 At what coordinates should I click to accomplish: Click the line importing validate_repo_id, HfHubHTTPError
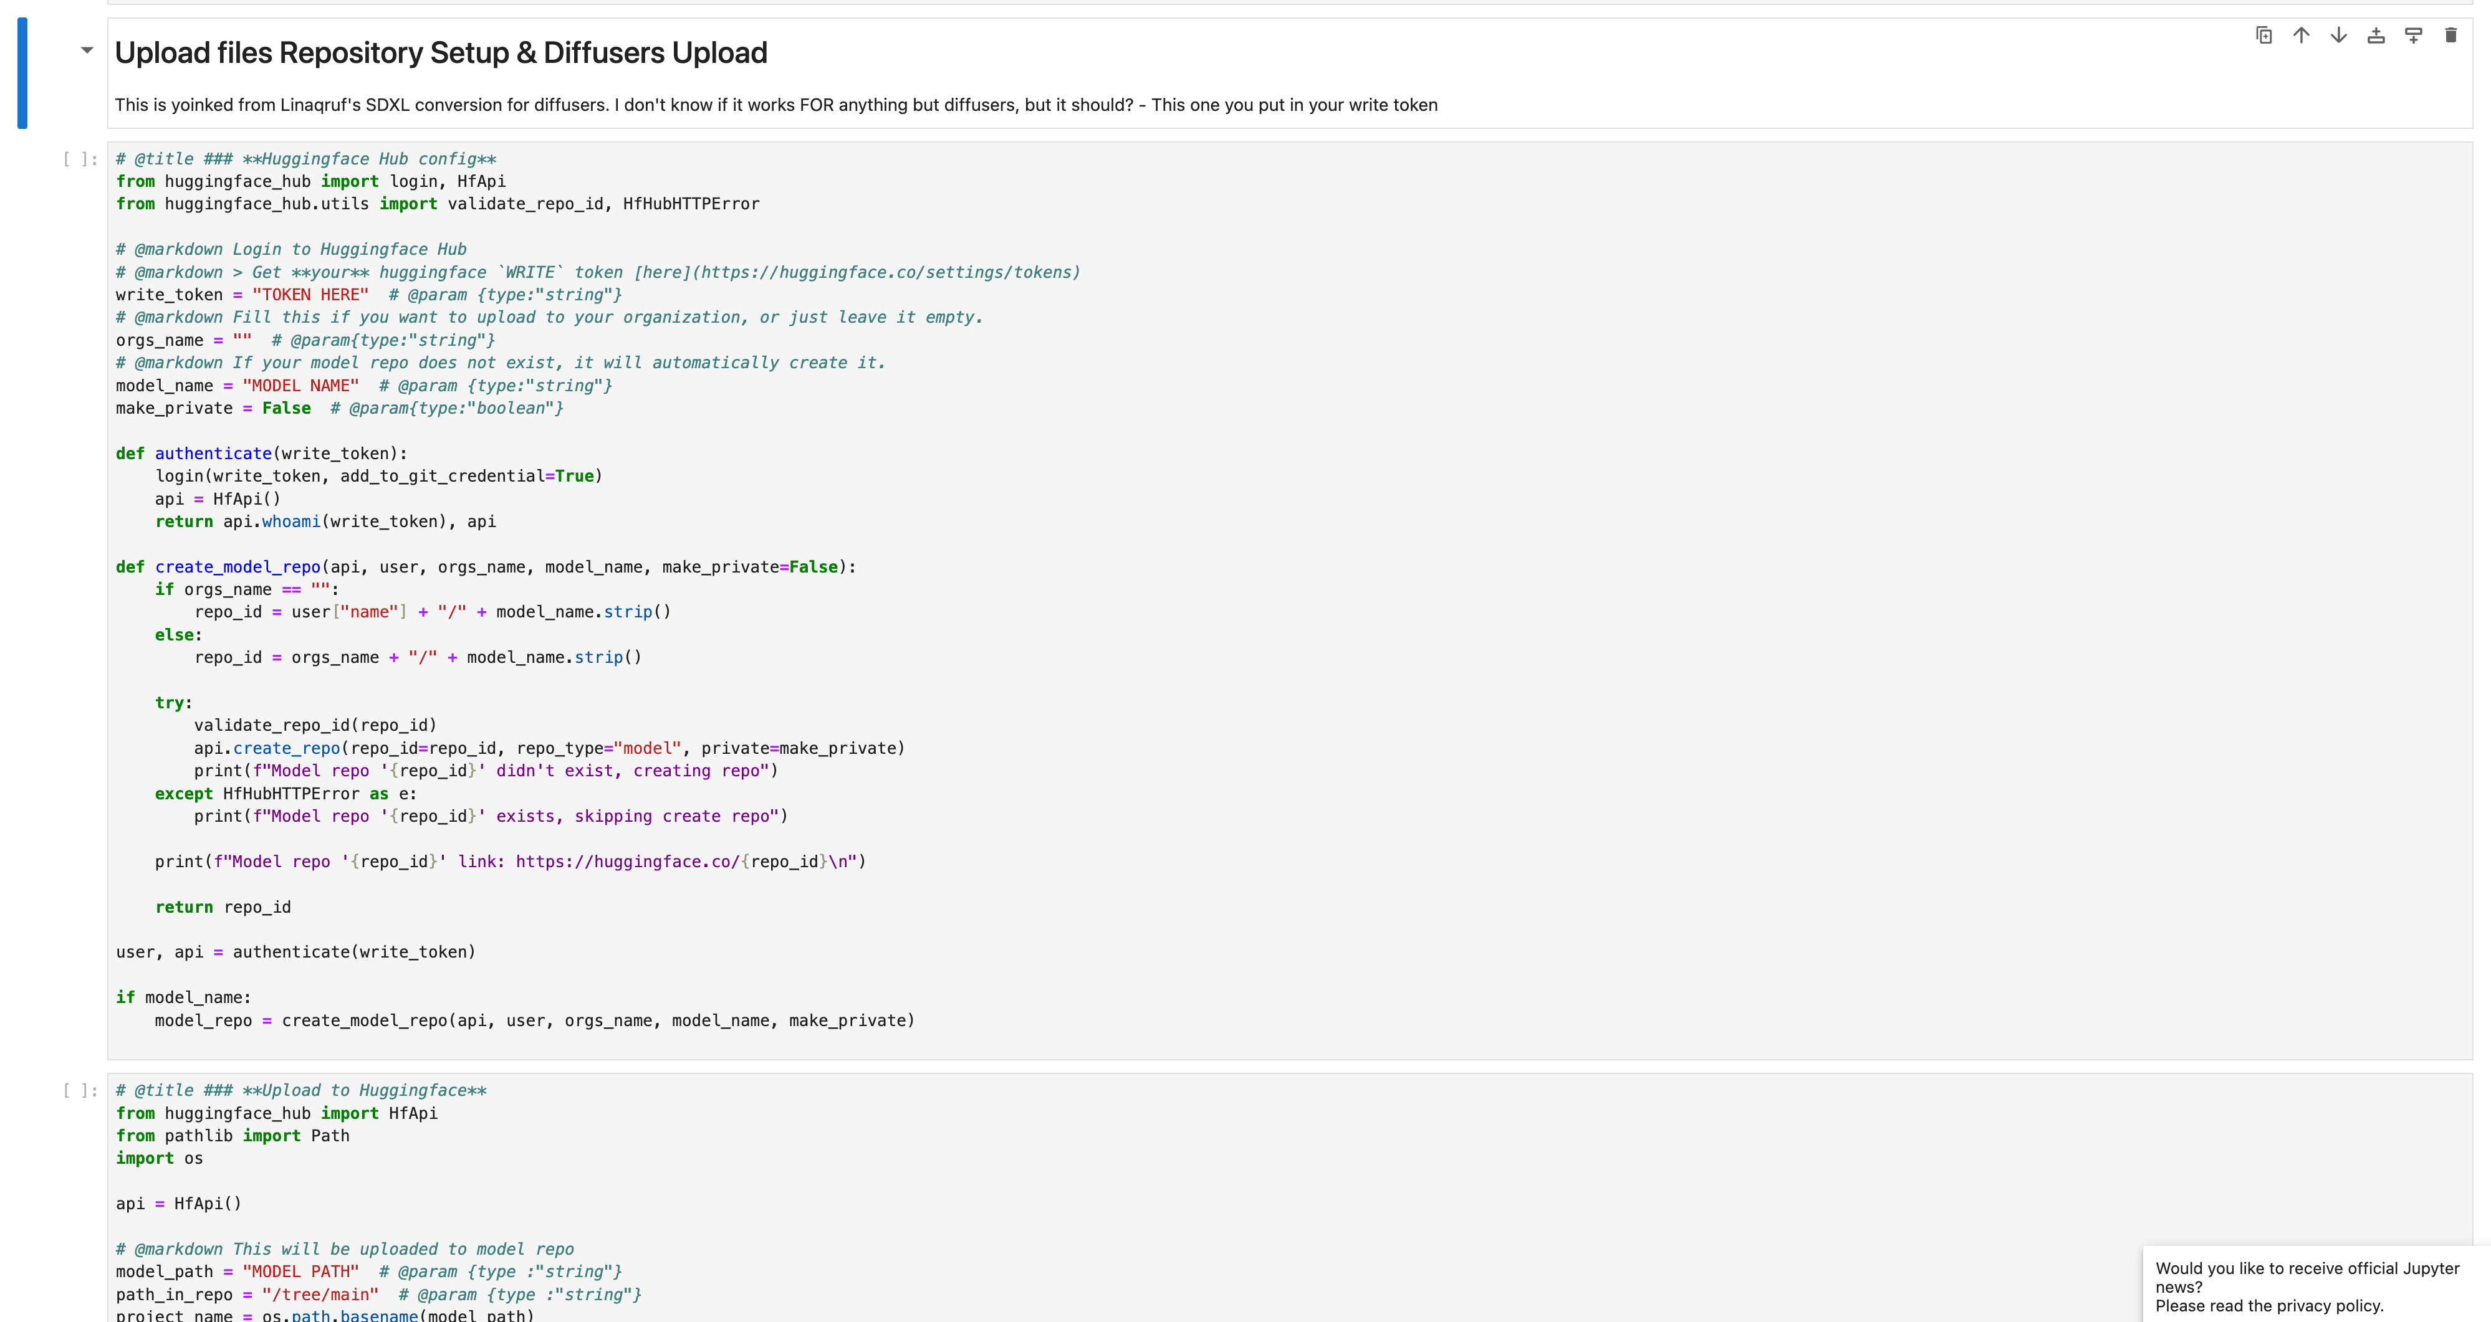tap(437, 204)
